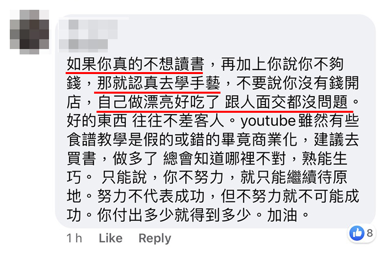Reply to this comment
Viewport: 392px width, 253px height.
click(x=155, y=238)
